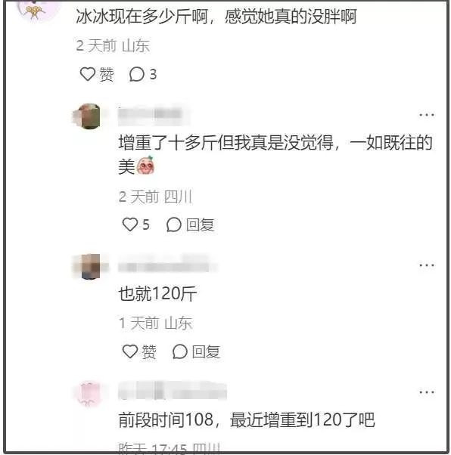Viewport: 451px width, 455px height.
Task: Open the pink avatar of 前段时间108 commenter
Action: (x=89, y=394)
